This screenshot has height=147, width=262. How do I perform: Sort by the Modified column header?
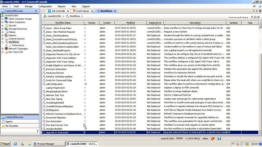coord(131,23)
